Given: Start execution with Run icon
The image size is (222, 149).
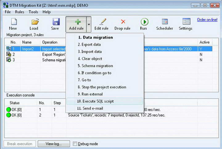Looking at the screenshot, I should [144, 22].
